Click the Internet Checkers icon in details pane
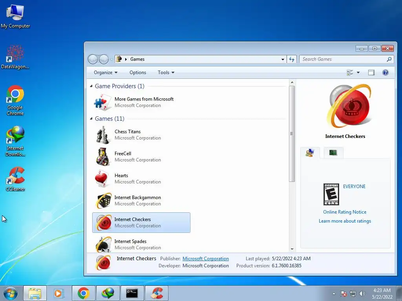 tap(104, 263)
